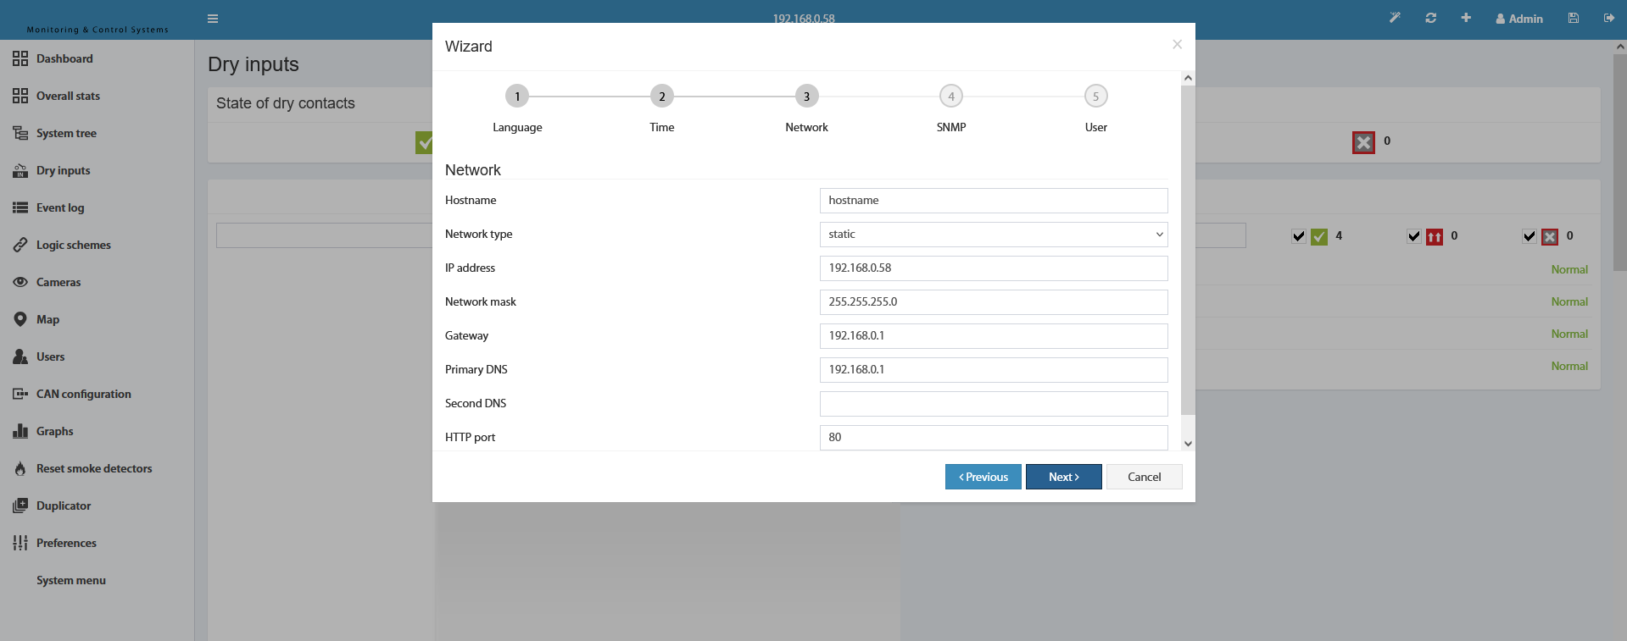Image resolution: width=1627 pixels, height=641 pixels.
Task: Click the Logic schemes link icon
Action: pos(20,245)
